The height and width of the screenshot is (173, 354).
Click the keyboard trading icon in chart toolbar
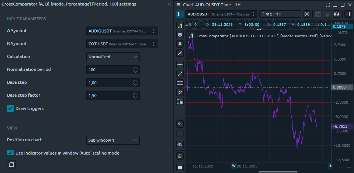click(318, 14)
